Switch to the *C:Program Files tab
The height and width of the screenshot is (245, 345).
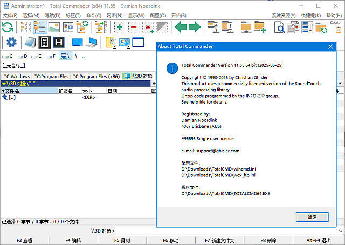tap(52, 76)
